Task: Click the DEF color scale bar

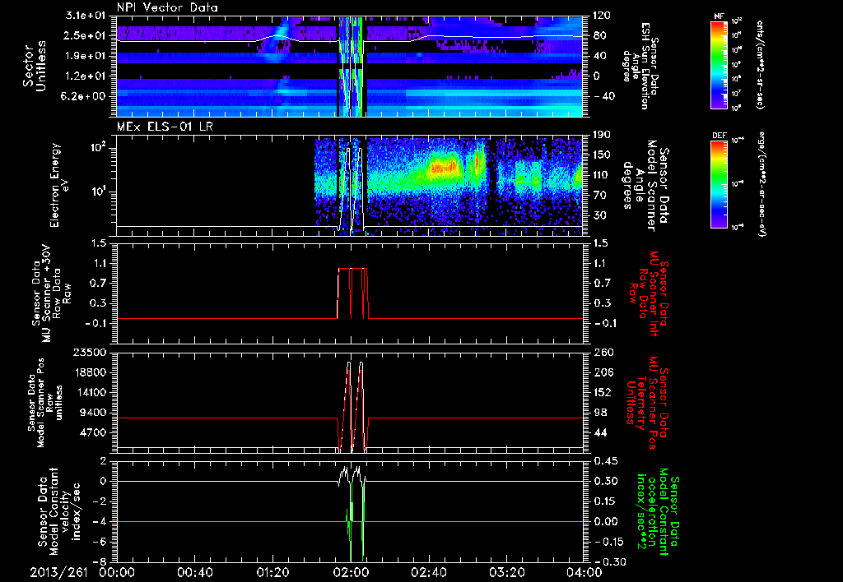Action: 720,183
